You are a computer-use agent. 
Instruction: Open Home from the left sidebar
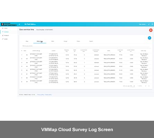(5, 28)
